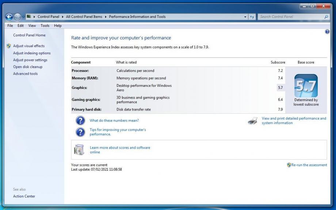This screenshot has width=336, height=210.
Task: Click 'Memory operations per second' text
Action: click(141, 78)
